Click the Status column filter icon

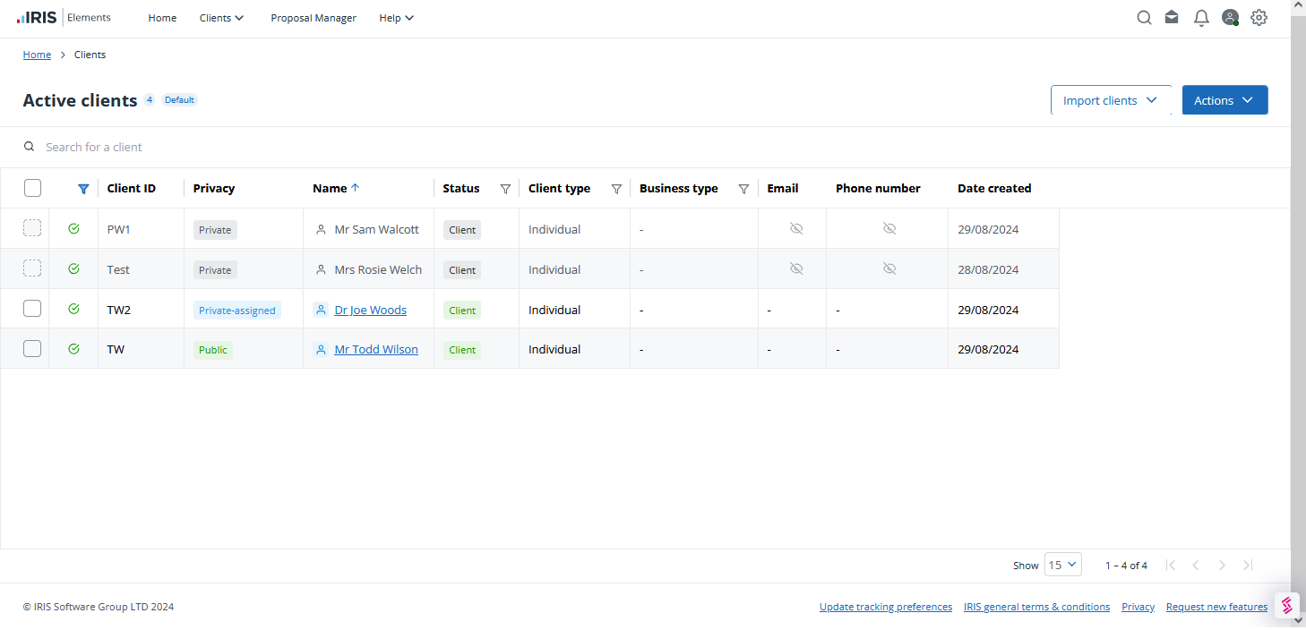[x=505, y=189]
